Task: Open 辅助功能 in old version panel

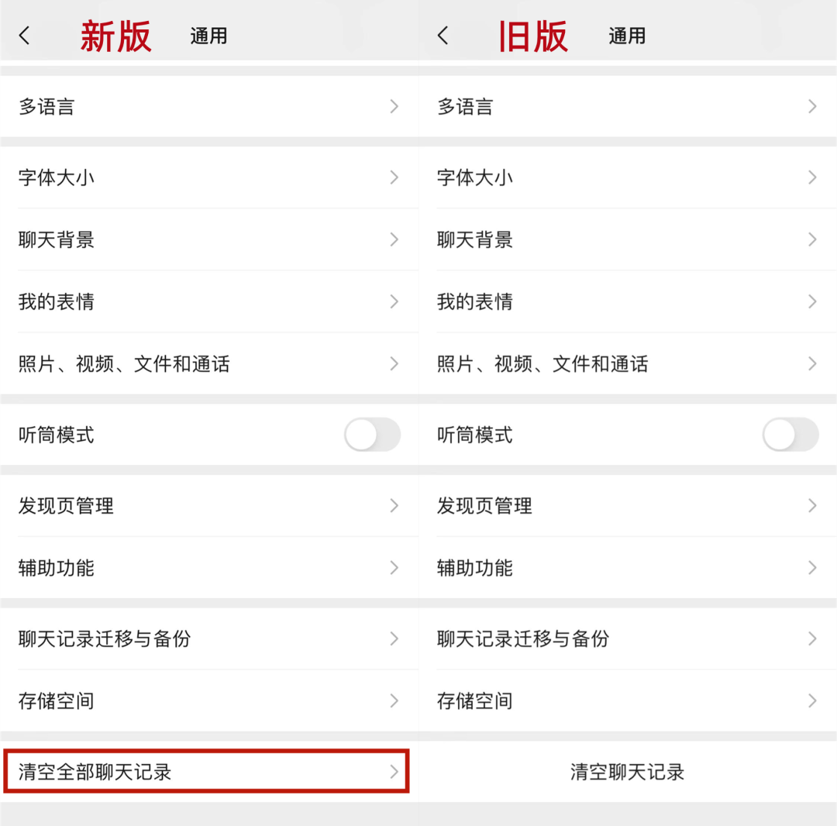Action: (475, 568)
